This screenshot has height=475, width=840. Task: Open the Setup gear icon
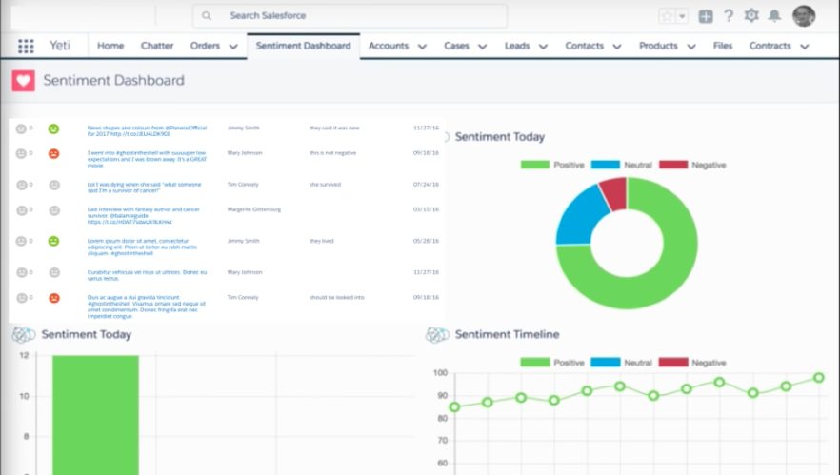tap(751, 16)
